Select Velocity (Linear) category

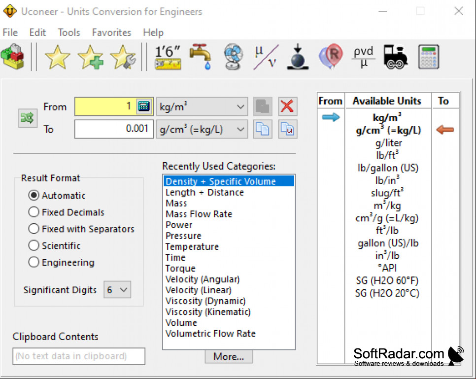(229, 290)
